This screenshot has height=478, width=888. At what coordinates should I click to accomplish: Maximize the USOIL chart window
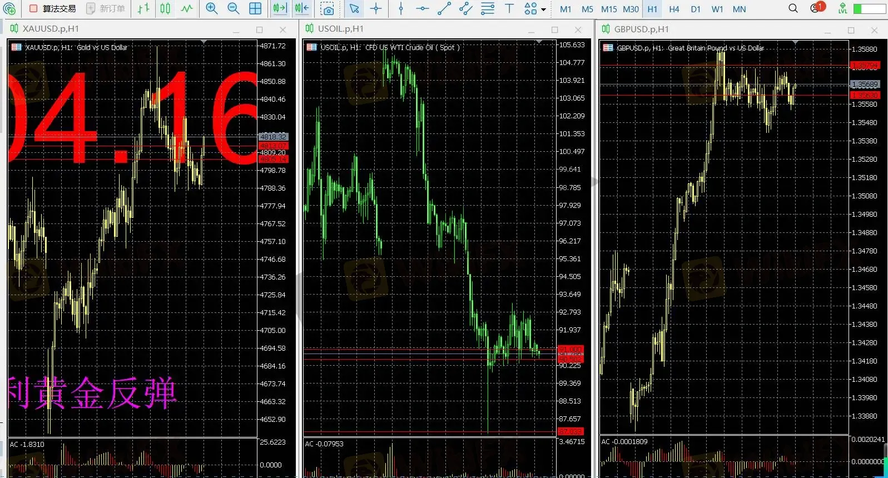pyautogui.click(x=554, y=29)
